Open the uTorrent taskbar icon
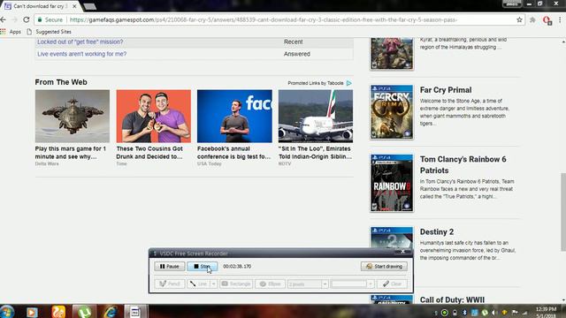Screen dimensions: 566x318 84,312
